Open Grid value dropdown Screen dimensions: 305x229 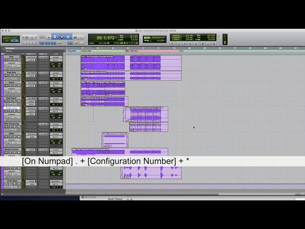pyautogui.click(x=165, y=38)
